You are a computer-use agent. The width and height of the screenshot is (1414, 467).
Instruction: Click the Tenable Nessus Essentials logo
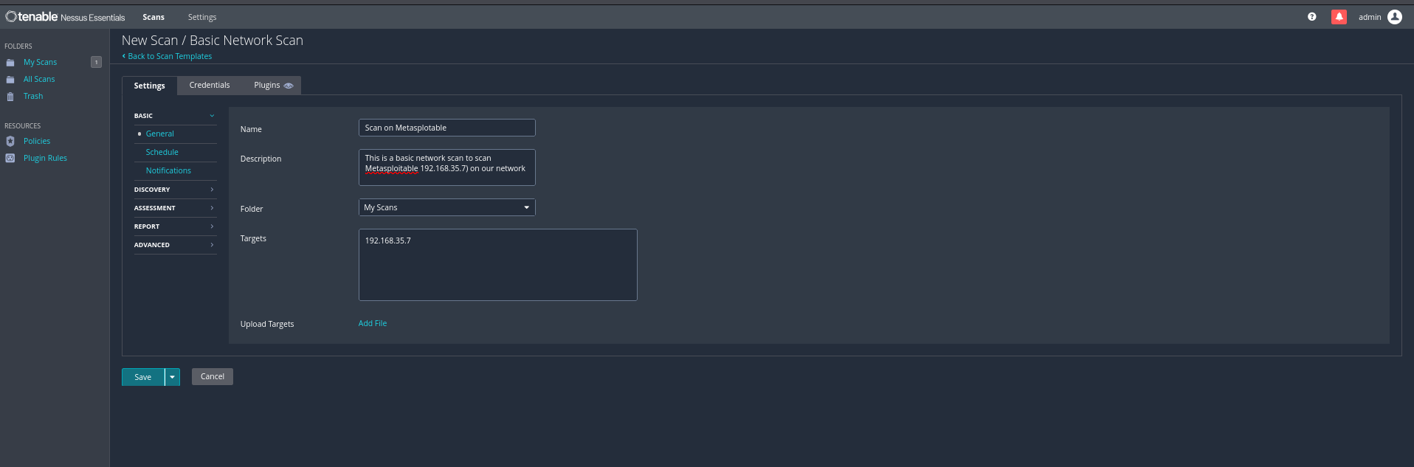click(65, 17)
